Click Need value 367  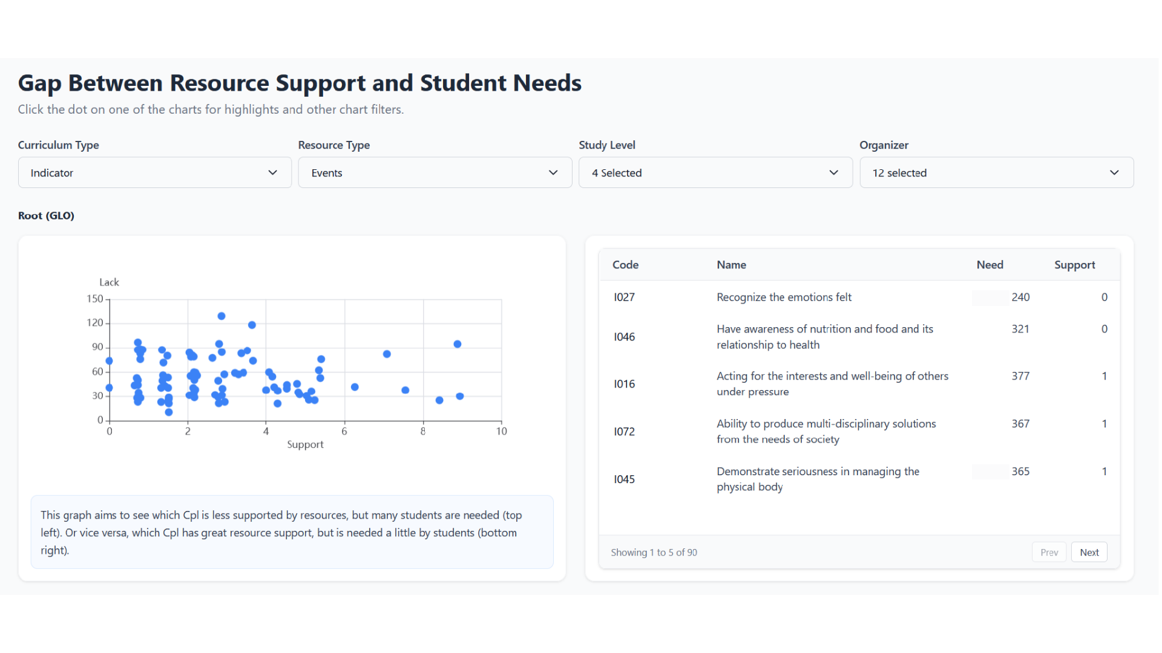1020,424
